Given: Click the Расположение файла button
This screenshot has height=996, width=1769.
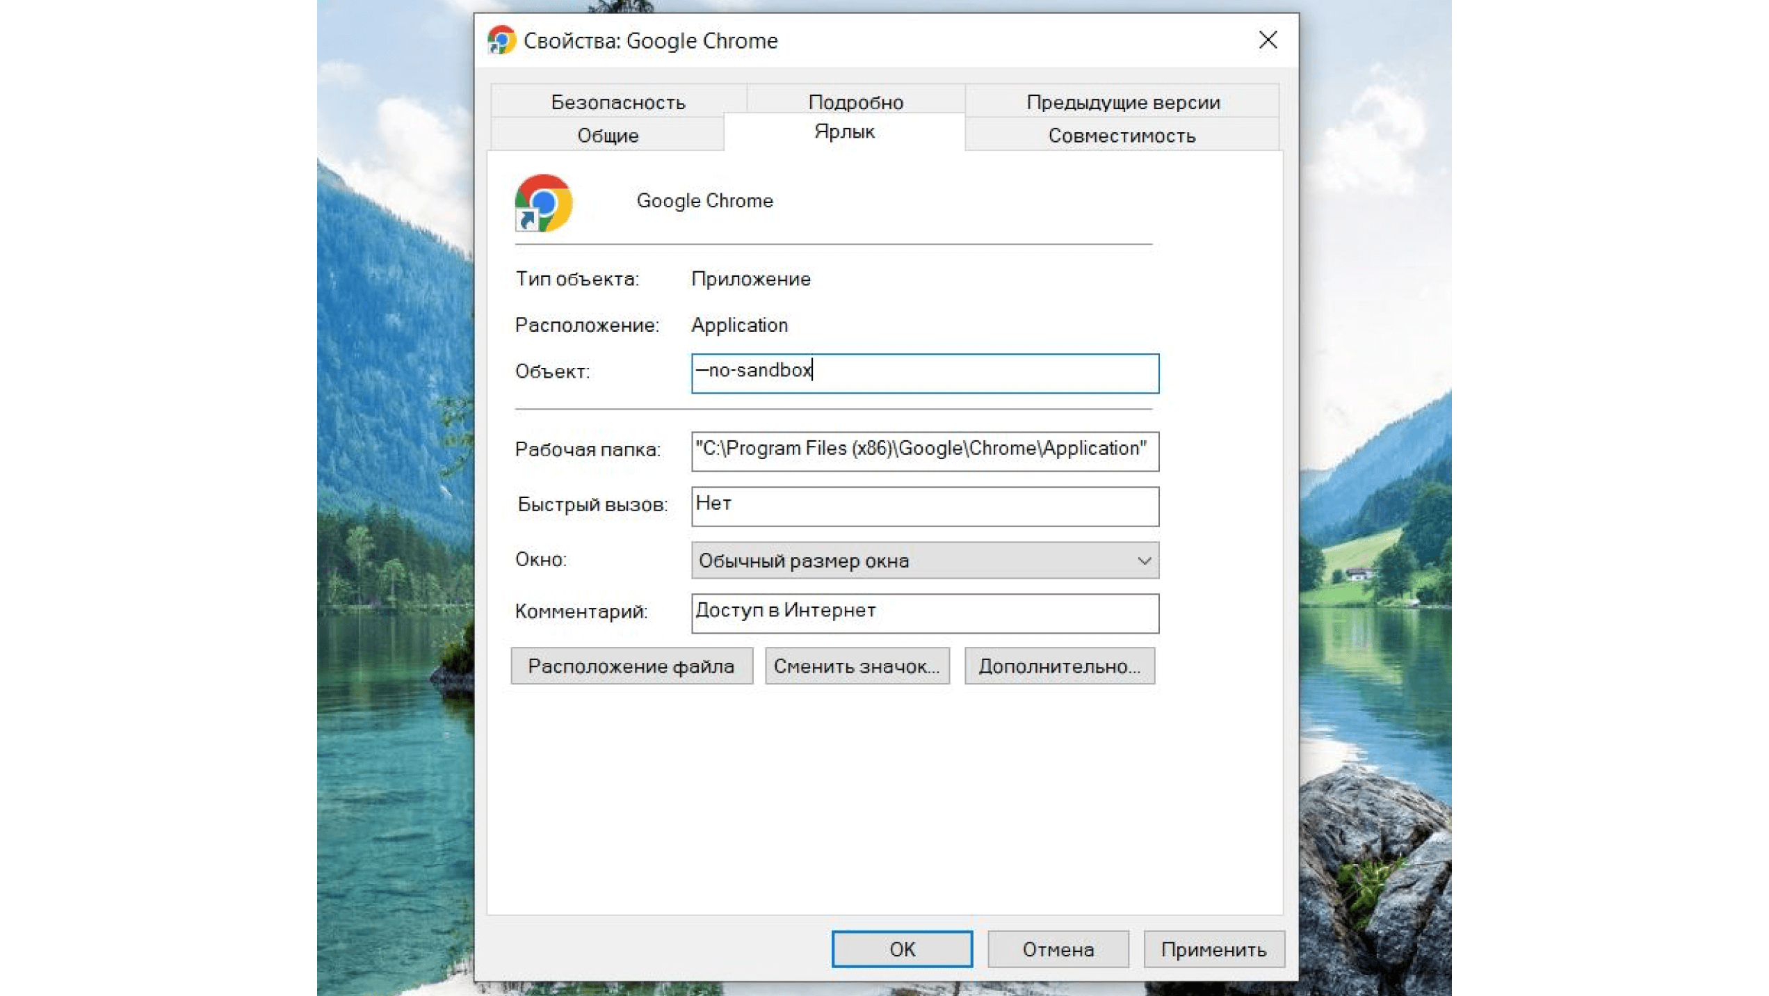Looking at the screenshot, I should [x=631, y=666].
